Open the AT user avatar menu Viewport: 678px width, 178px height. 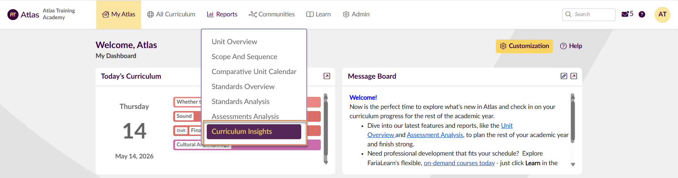click(662, 15)
